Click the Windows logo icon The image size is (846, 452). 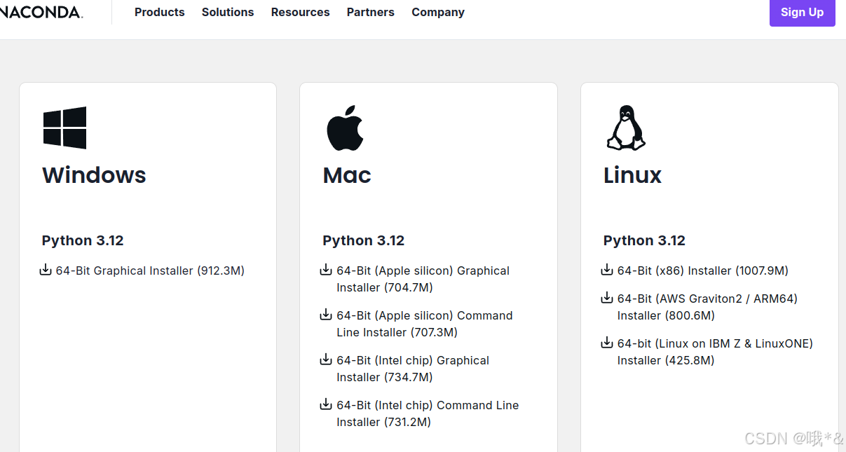pyautogui.click(x=64, y=128)
